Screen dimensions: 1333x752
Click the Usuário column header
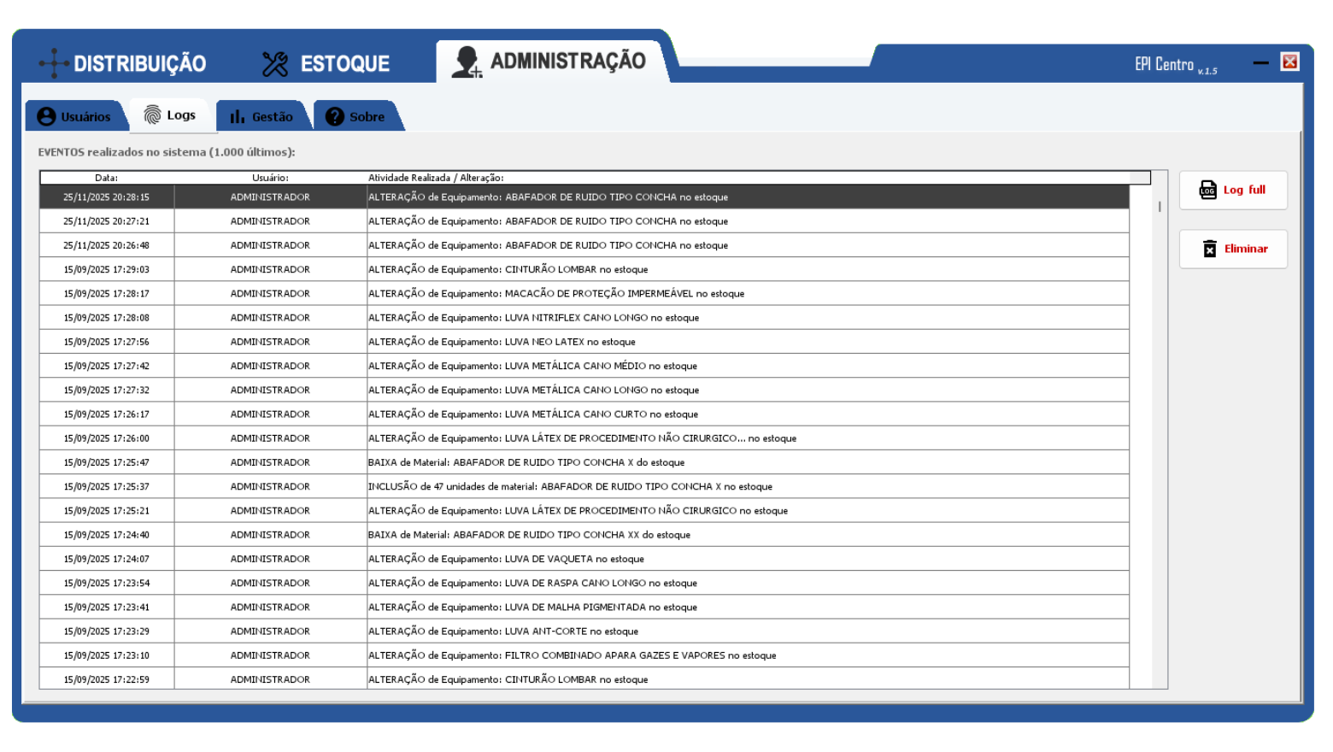(x=270, y=178)
